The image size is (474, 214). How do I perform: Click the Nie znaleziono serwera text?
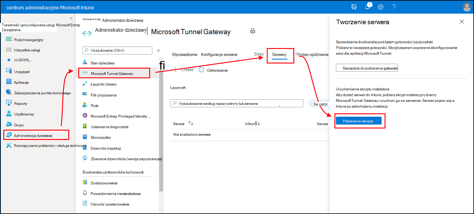[x=192, y=135]
